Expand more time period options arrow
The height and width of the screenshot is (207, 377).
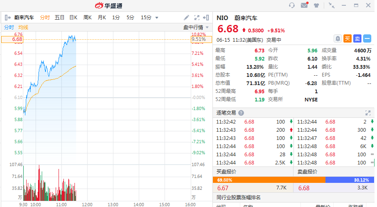pyautogui.click(x=157, y=18)
